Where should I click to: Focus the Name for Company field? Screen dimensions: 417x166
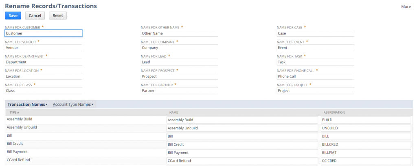point(180,48)
